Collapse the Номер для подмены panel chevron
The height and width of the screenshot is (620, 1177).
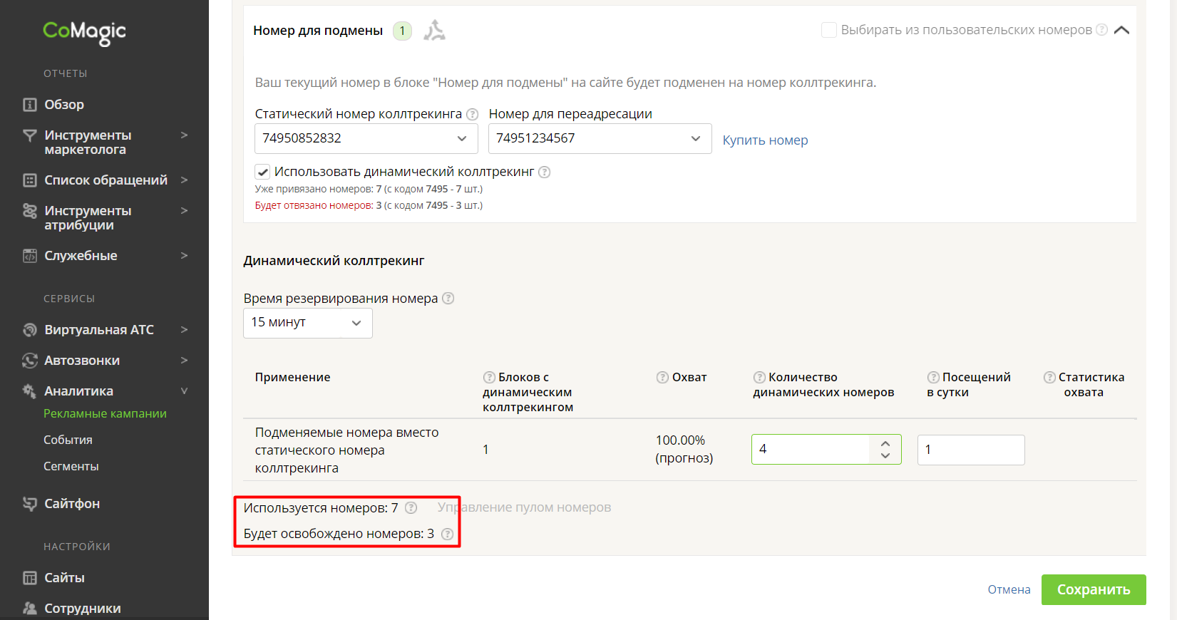[1121, 30]
